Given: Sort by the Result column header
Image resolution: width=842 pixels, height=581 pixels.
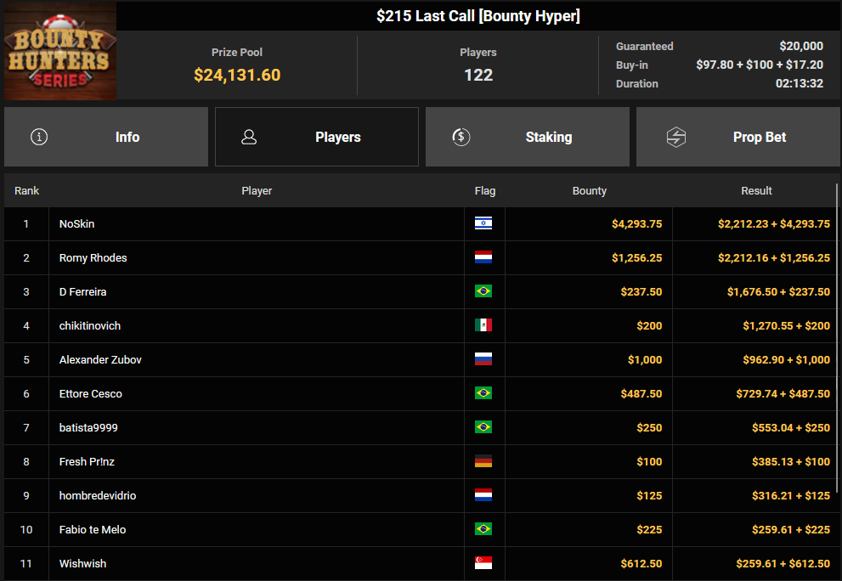Looking at the screenshot, I should [x=756, y=191].
